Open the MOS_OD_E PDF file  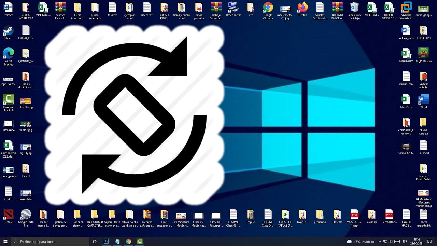pyautogui.click(x=354, y=218)
